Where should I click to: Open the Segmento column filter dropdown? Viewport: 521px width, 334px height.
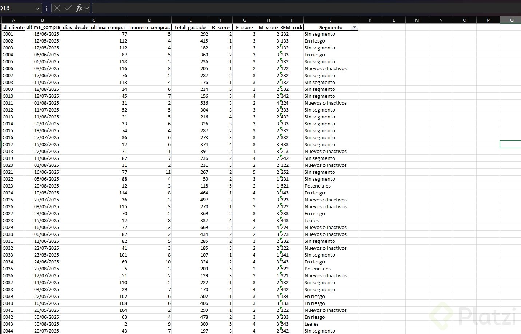pyautogui.click(x=354, y=27)
